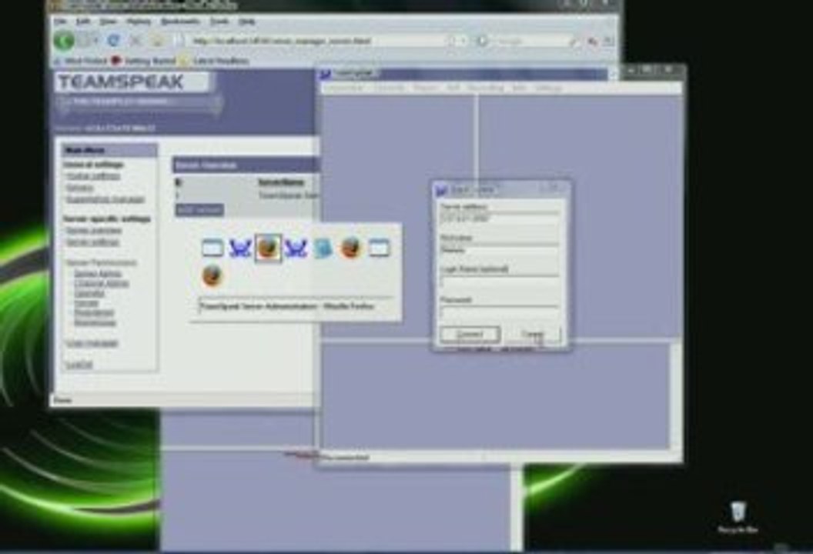The height and width of the screenshot is (554, 813).
Task: Open the User manager sidebar link
Action: (92, 344)
